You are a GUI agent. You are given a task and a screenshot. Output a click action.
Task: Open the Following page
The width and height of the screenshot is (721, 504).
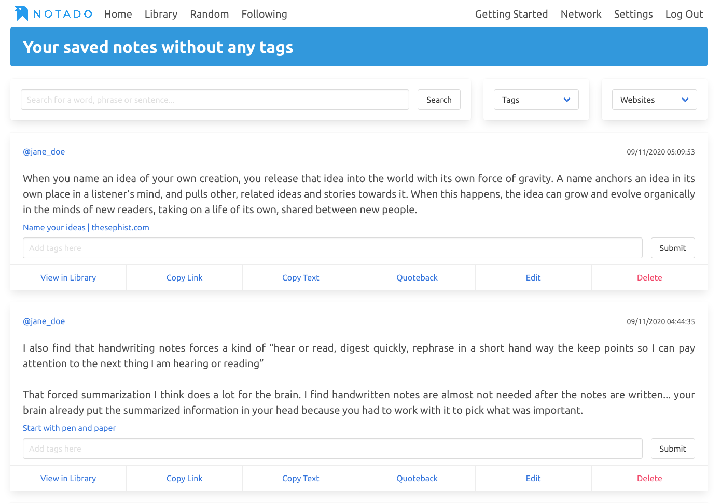click(x=264, y=14)
